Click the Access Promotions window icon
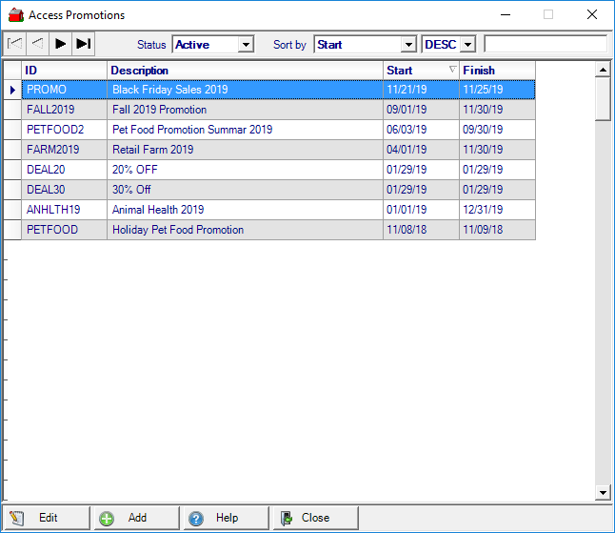This screenshot has height=533, width=615. coord(15,15)
